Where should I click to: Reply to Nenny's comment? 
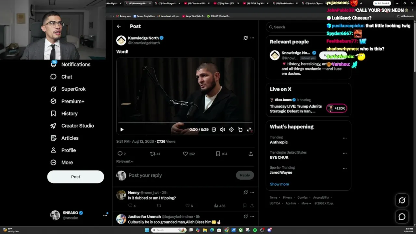tap(130, 205)
